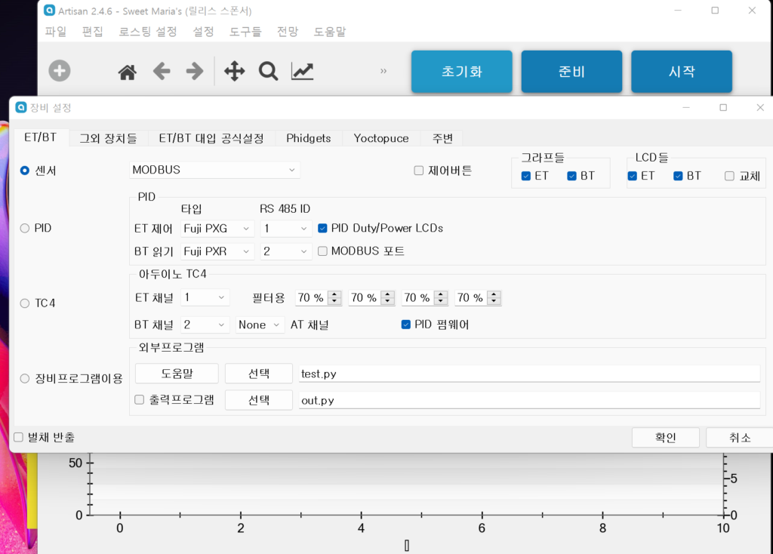
Task: Click 확인 to confirm device settings
Action: coord(665,437)
